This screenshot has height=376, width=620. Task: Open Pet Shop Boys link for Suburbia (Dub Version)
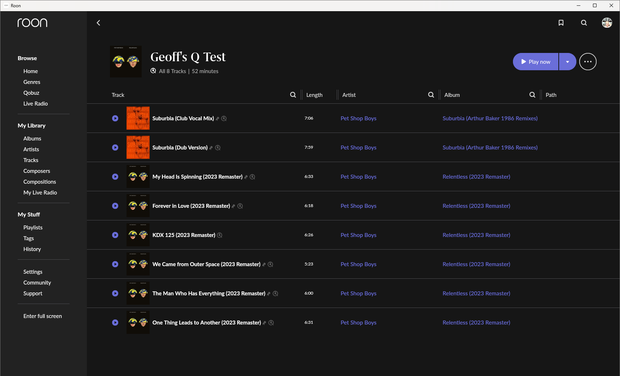click(x=358, y=148)
